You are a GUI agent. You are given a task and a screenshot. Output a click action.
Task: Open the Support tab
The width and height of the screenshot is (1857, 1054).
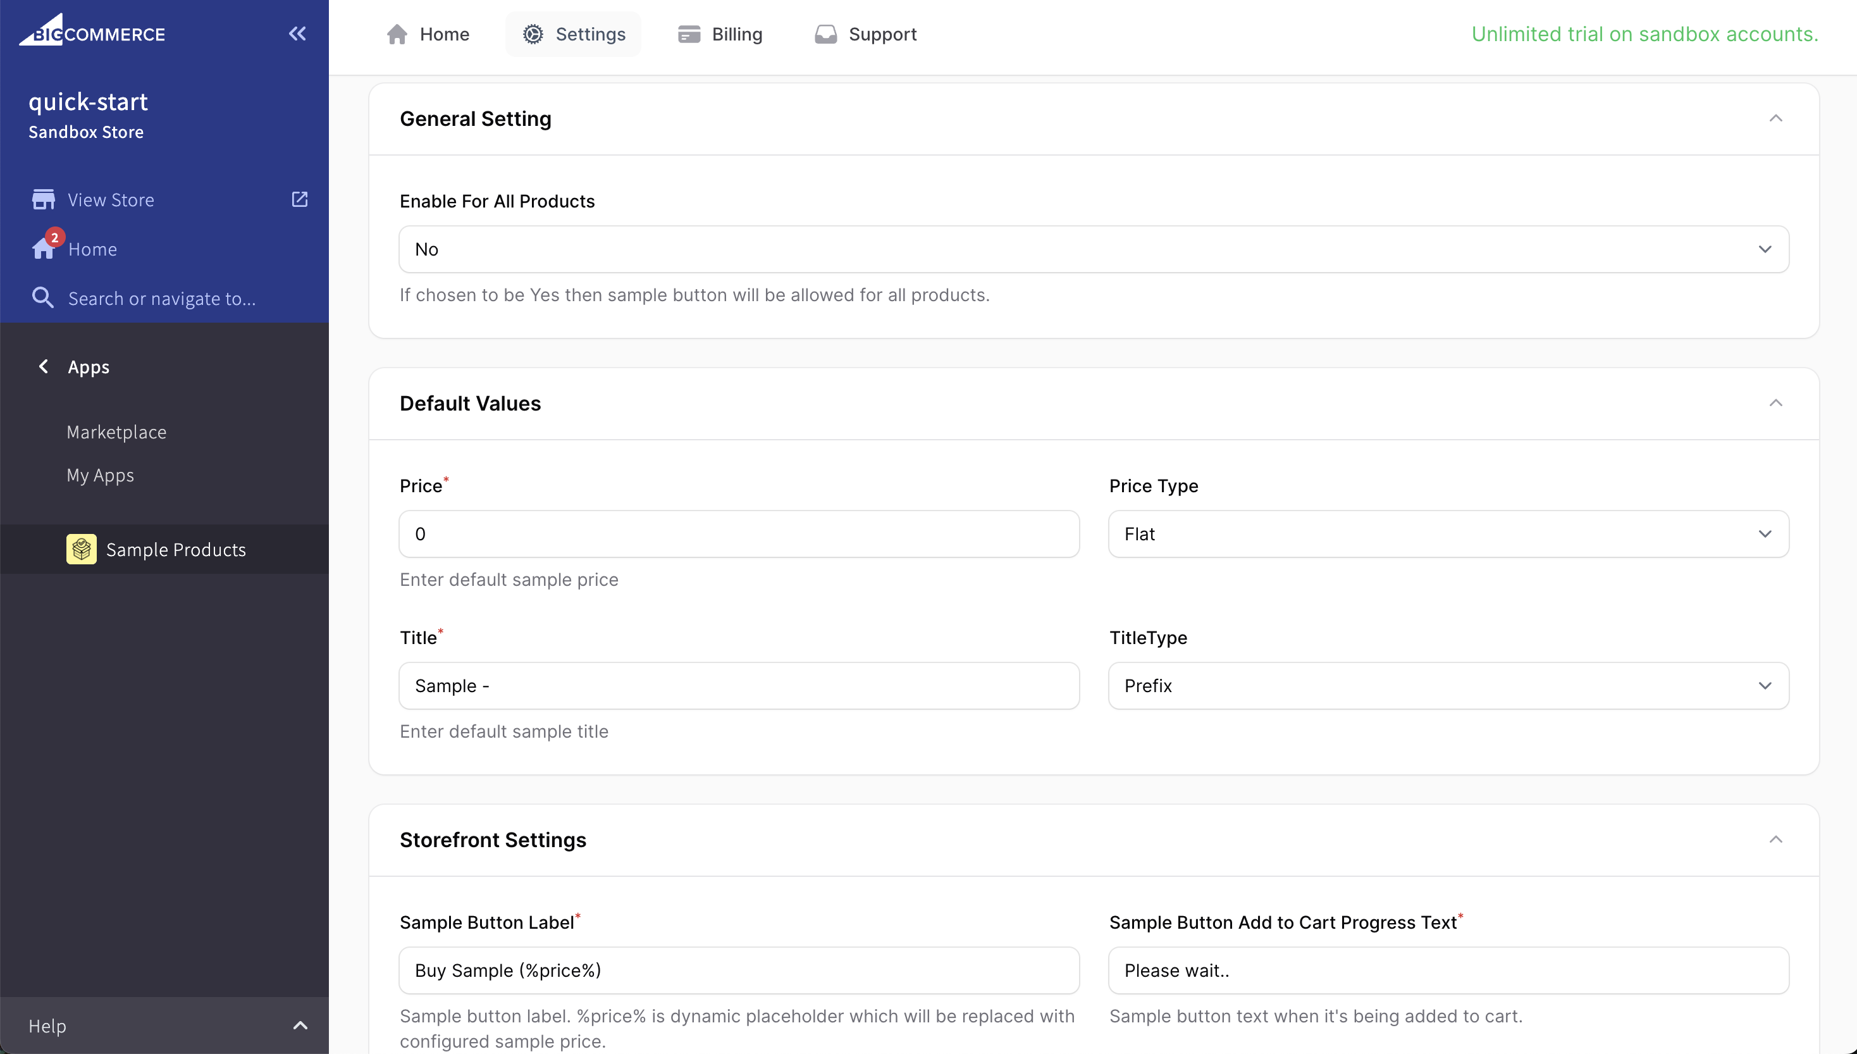pos(865,34)
